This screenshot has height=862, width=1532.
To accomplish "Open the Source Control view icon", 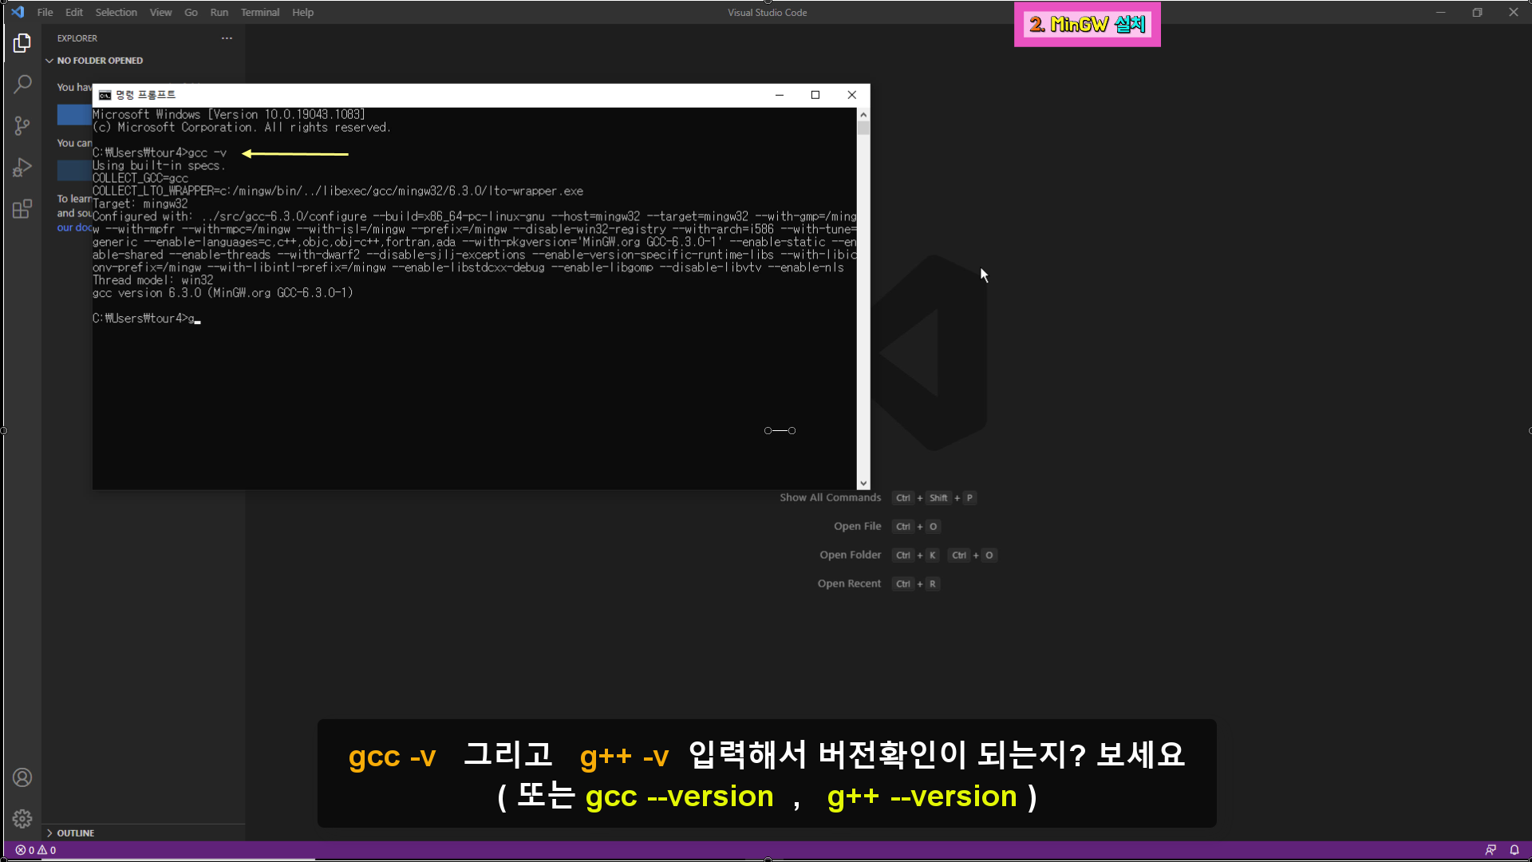I will (22, 125).
